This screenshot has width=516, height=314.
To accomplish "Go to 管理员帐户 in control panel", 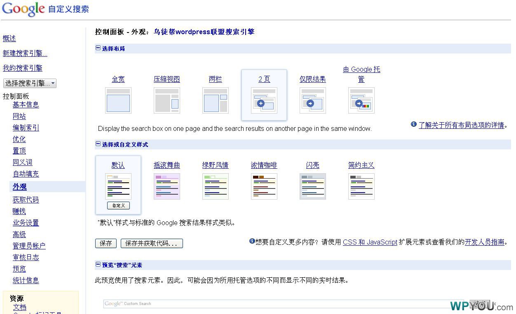I will click(x=29, y=246).
